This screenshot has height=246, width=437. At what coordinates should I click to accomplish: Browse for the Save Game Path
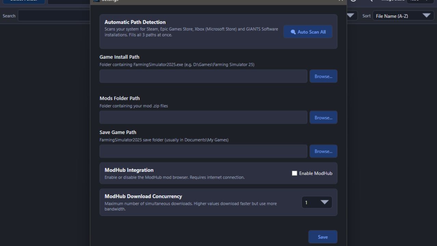point(323,151)
